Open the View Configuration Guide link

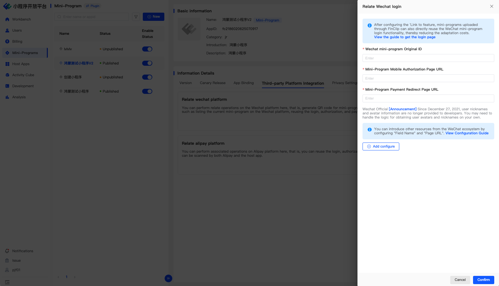click(x=467, y=133)
